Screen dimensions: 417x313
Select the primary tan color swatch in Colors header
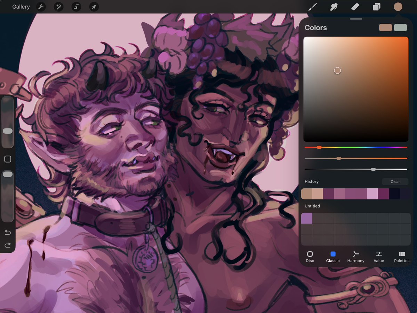(x=385, y=28)
